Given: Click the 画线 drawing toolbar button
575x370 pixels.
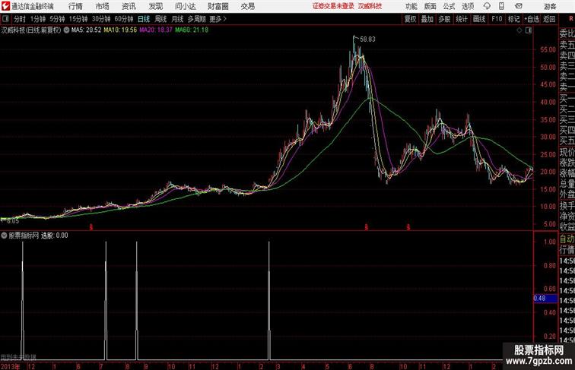Looking at the screenshot, I should pos(479,19).
